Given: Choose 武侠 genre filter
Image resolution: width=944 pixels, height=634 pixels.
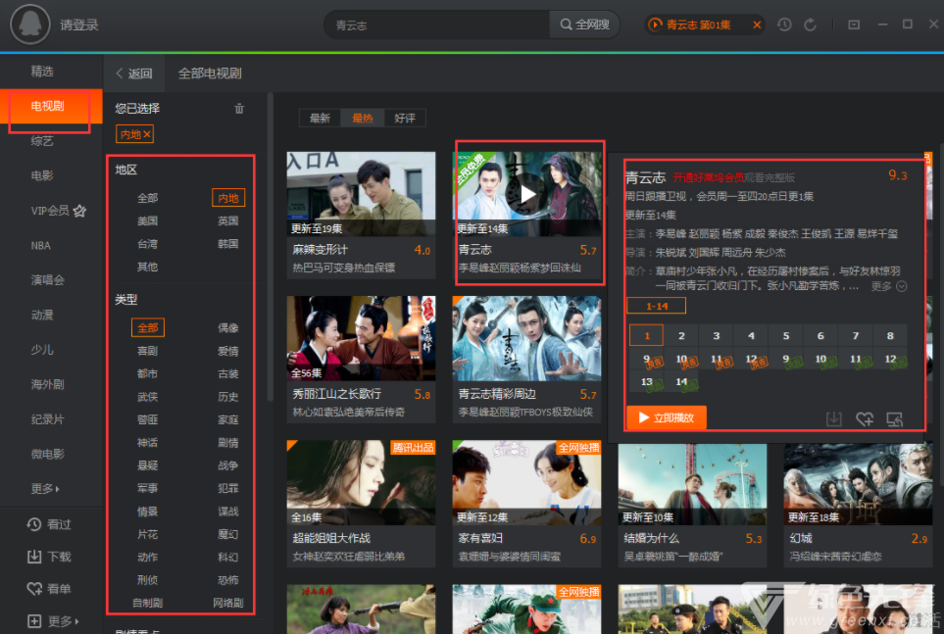Looking at the screenshot, I should (x=147, y=397).
